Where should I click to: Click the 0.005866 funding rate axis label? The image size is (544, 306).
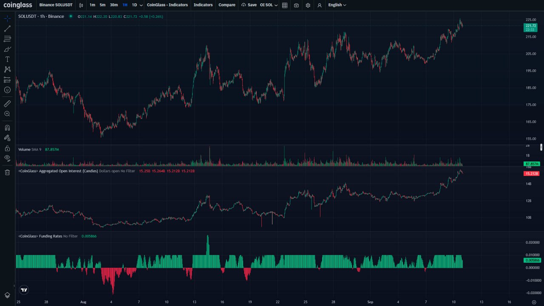(x=532, y=260)
